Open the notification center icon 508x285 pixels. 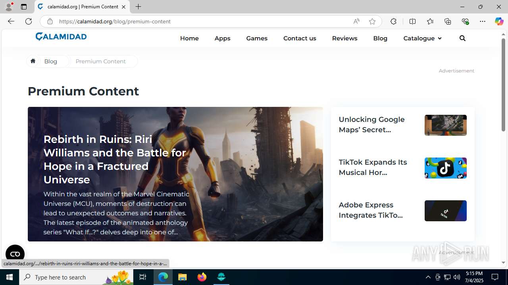click(x=495, y=277)
